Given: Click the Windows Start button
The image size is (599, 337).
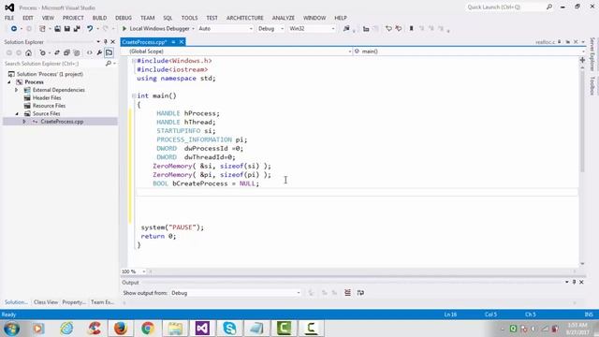Looking at the screenshot, I should (11, 329).
